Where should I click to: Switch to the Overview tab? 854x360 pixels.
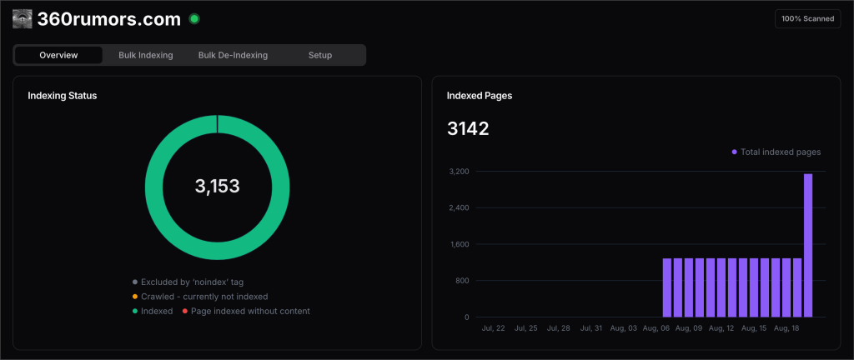point(59,55)
